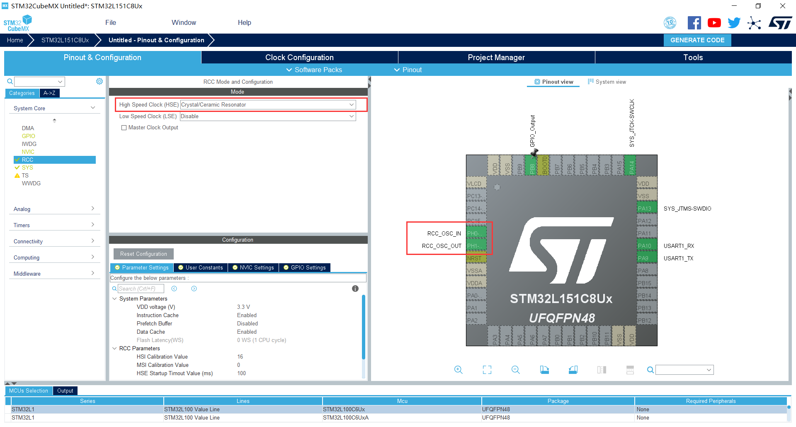Click the parameter Search input field
This screenshot has height=427, width=796.
tap(141, 289)
